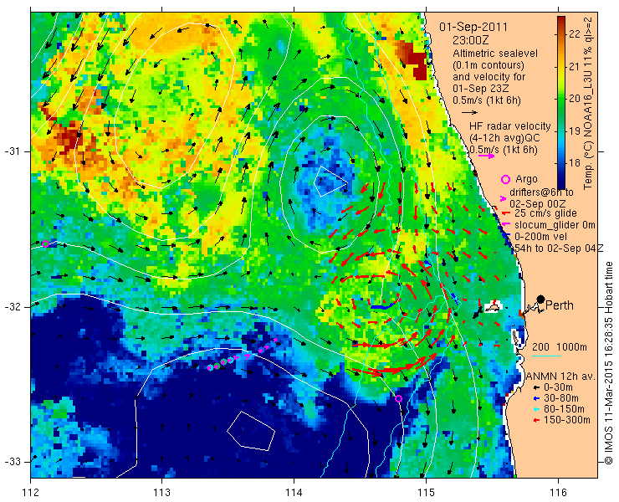The image size is (619, 502).
Task: Click the 113 longitude axis label
Action: [x=161, y=493]
